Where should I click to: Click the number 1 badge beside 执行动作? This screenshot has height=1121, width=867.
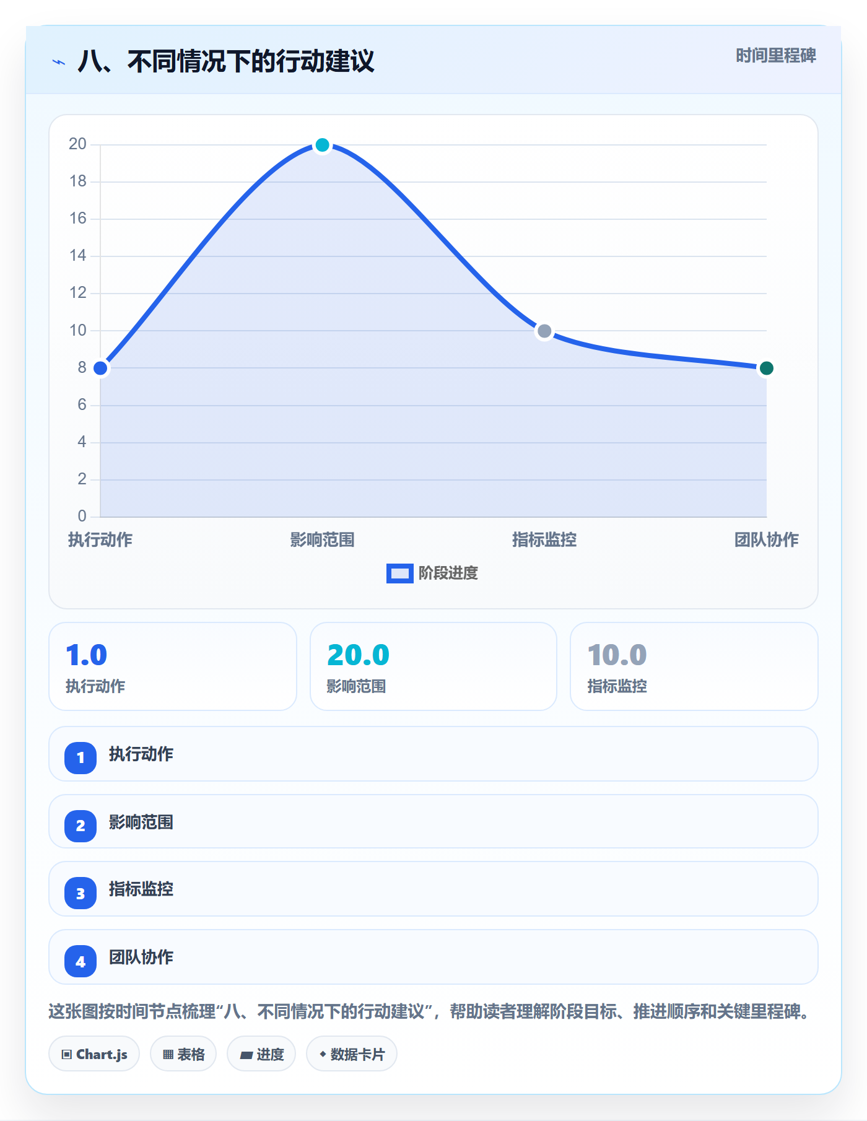81,757
